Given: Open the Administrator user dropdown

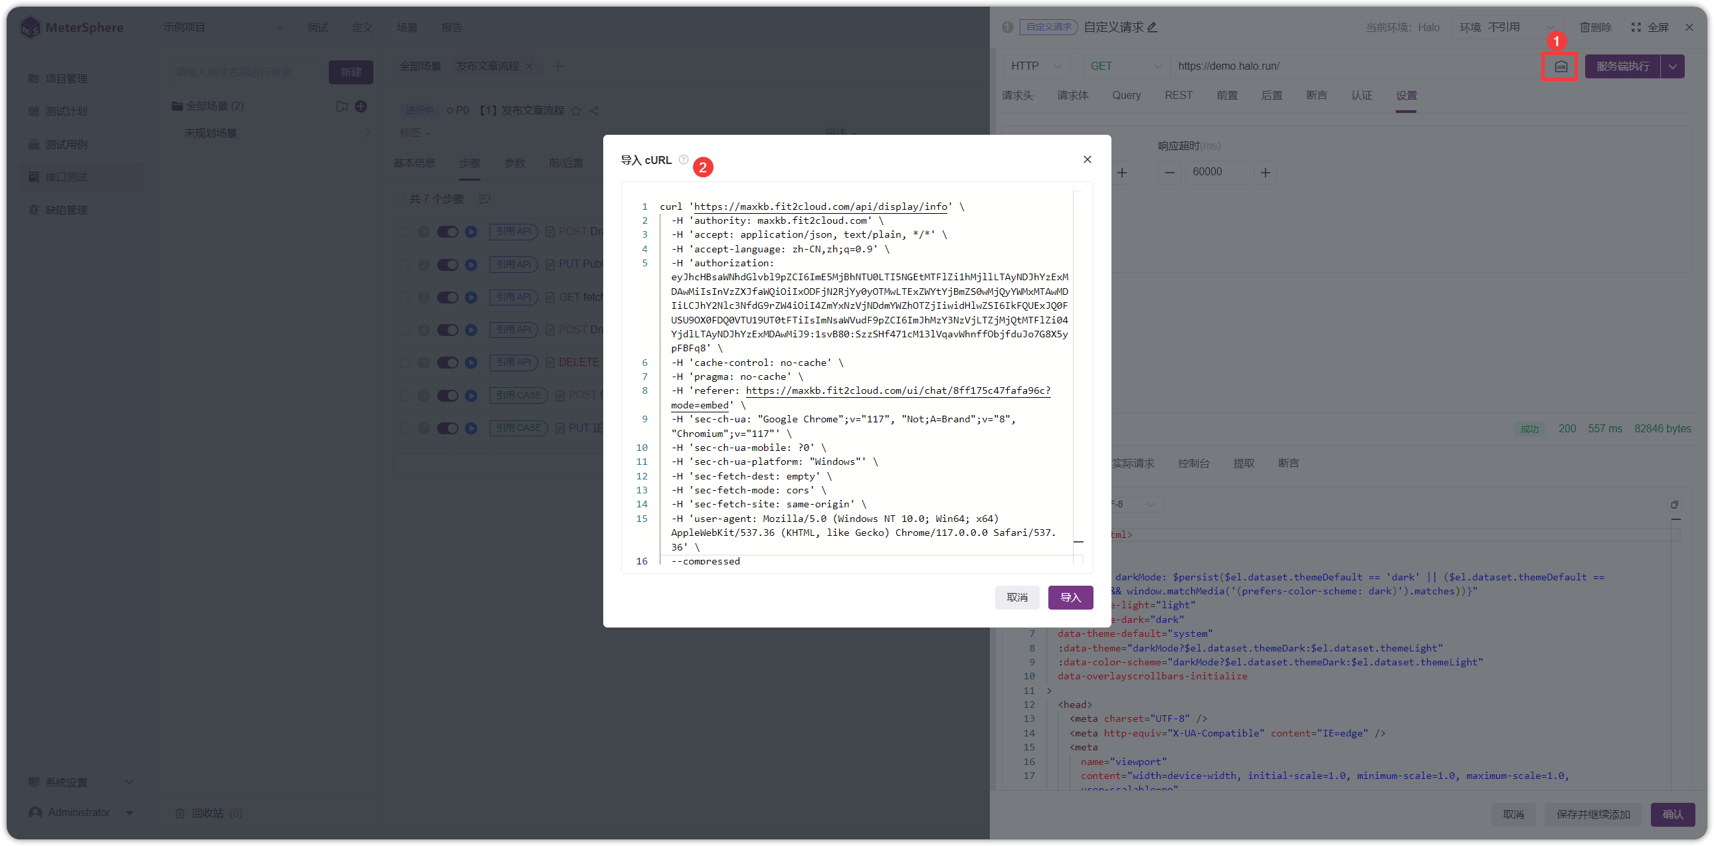Looking at the screenshot, I should 81,812.
